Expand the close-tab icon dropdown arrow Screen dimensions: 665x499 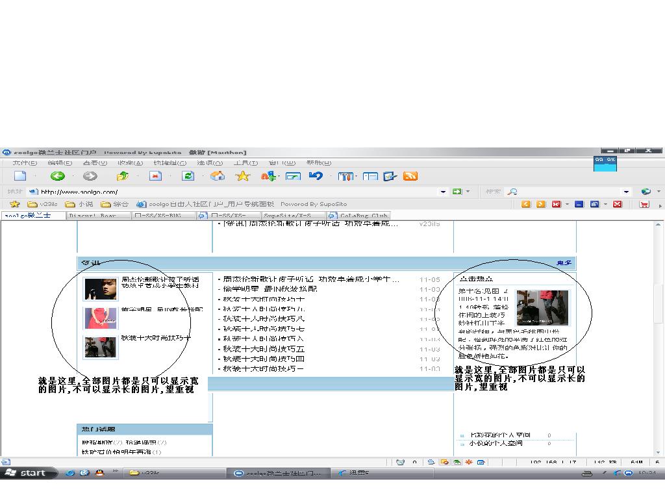tap(567, 204)
